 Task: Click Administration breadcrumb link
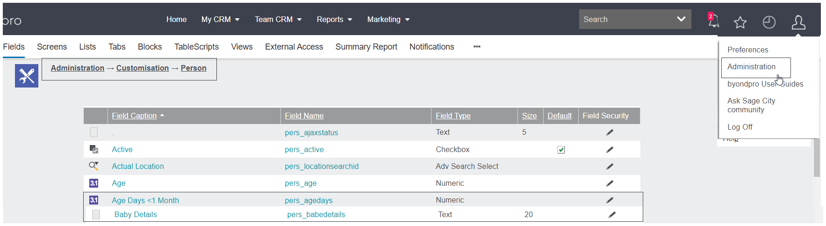coord(78,68)
